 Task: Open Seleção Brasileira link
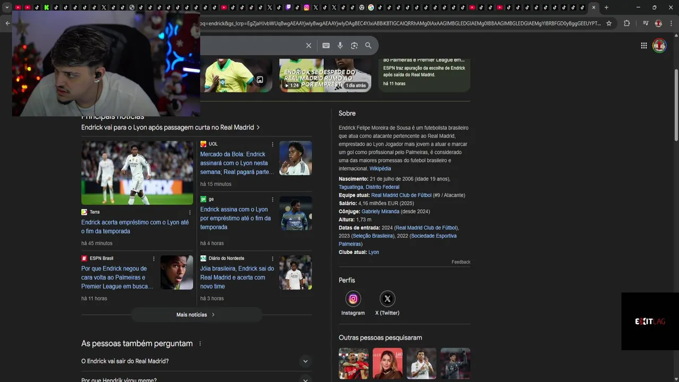click(x=373, y=236)
